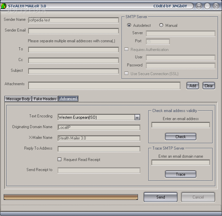Click the SMTP User field
Image resolution: width=222 pixels, height=216 pixels.
point(181,58)
